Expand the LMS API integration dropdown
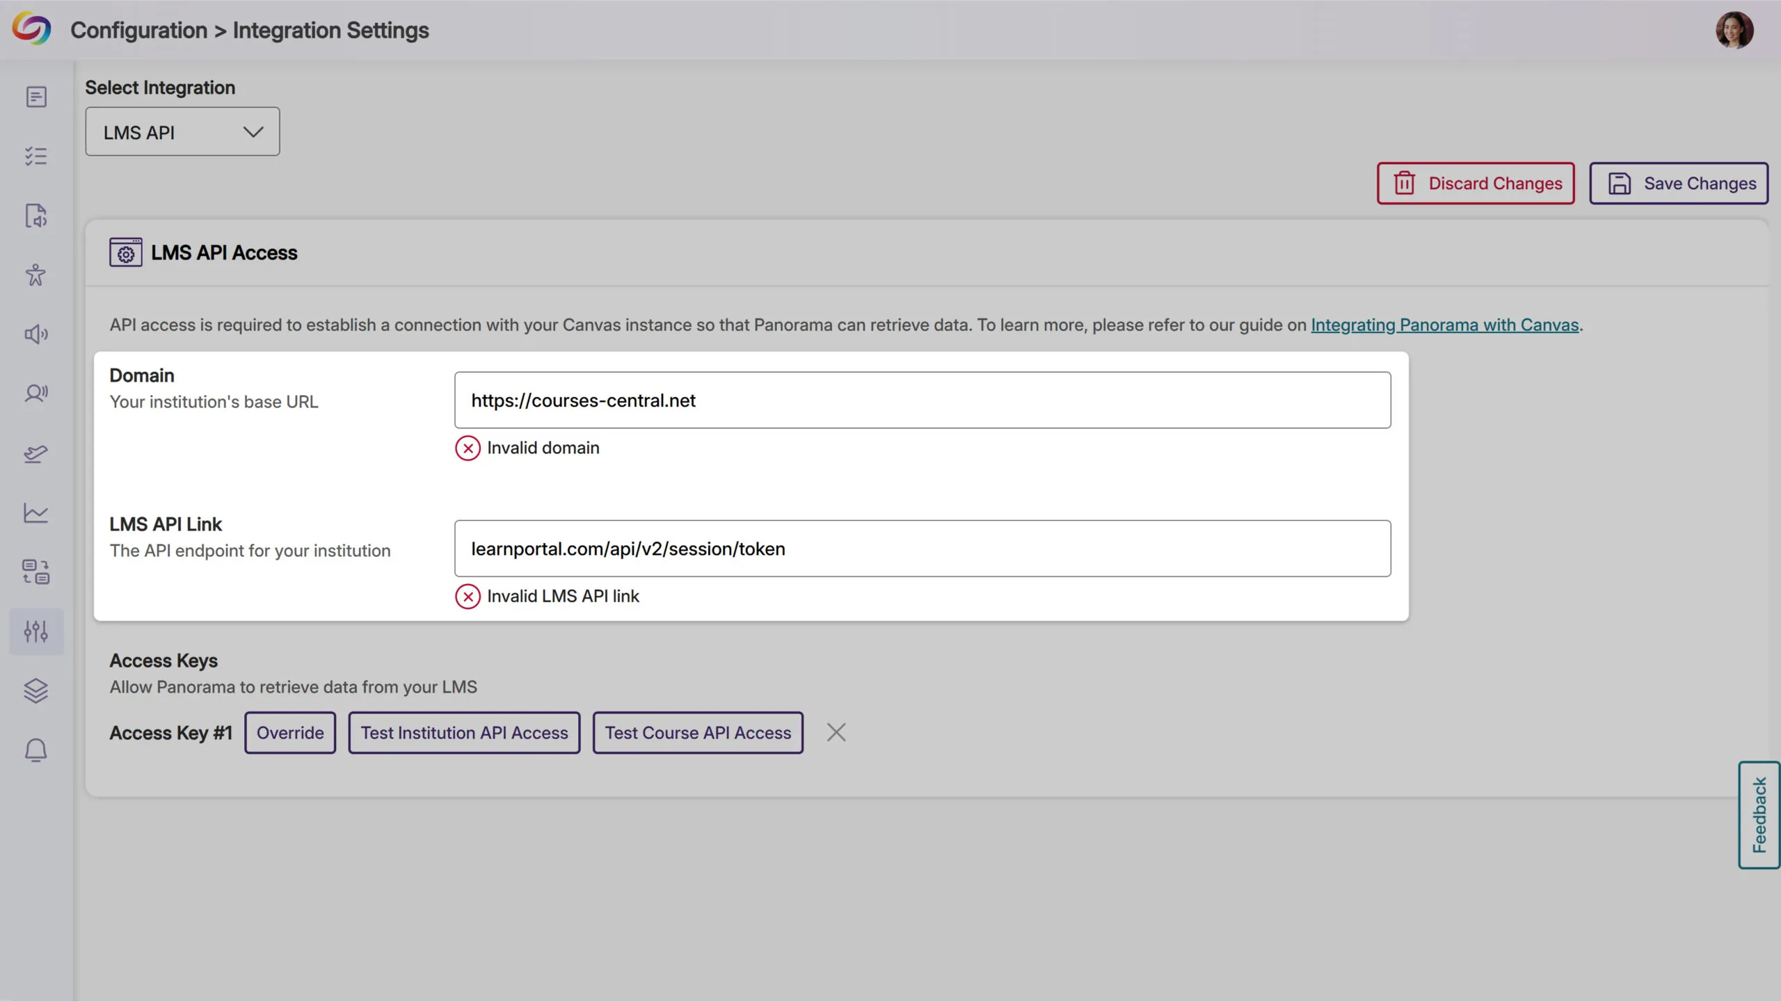1781x1002 pixels. [182, 131]
